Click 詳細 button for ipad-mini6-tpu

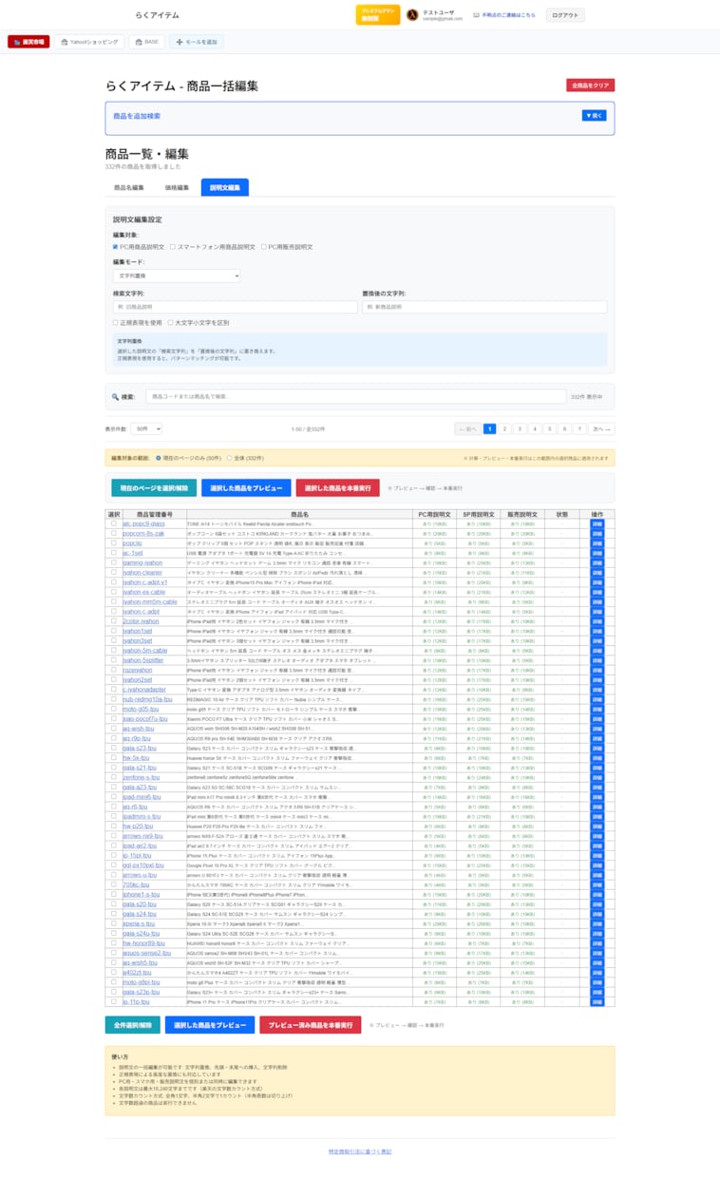tap(597, 797)
